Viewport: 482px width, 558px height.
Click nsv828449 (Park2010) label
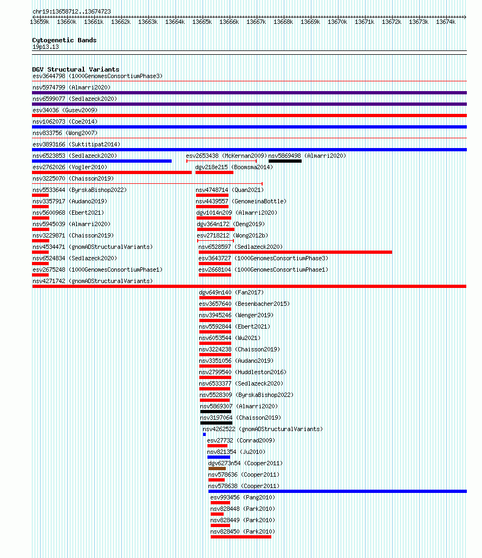point(243,520)
